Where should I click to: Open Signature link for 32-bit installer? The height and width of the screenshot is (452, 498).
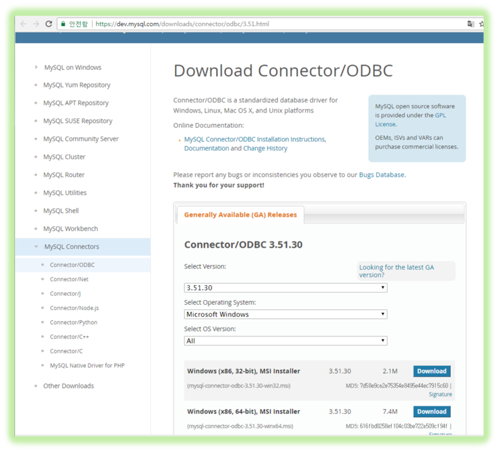click(440, 394)
